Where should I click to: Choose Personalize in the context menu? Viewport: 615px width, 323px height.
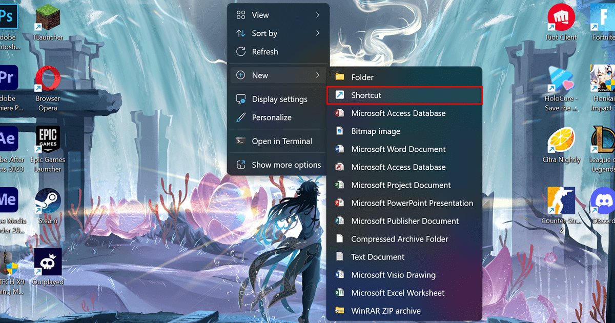click(278, 117)
